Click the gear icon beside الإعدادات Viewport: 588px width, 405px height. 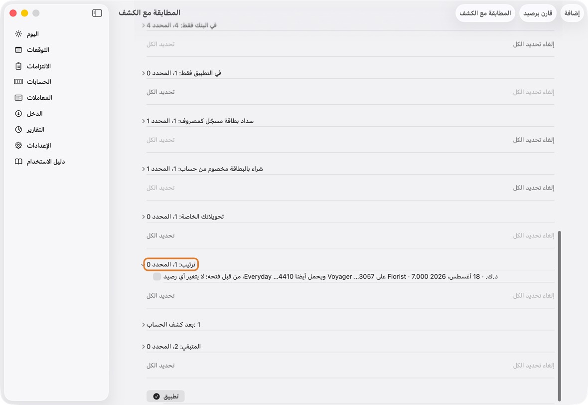[x=18, y=146]
